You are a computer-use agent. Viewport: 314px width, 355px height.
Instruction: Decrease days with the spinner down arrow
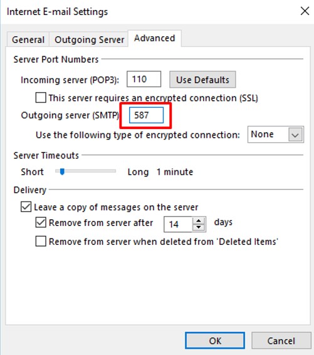[x=199, y=227]
